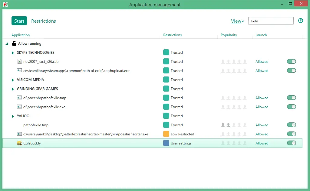Click the poestashsorter.exe application icon

click(x=19, y=134)
